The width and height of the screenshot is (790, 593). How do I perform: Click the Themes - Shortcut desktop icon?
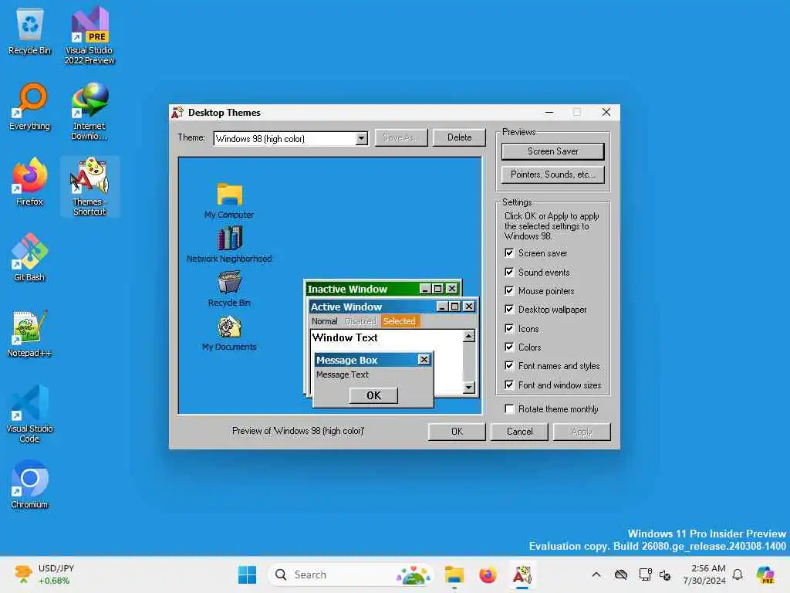(89, 187)
